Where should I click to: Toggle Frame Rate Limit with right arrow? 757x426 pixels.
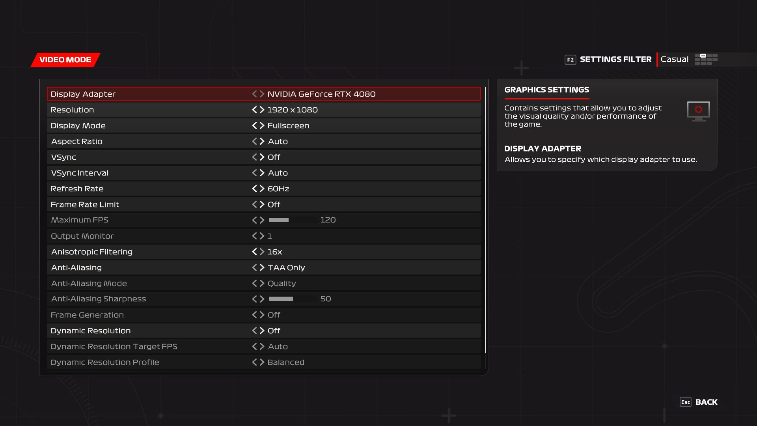[x=262, y=204]
